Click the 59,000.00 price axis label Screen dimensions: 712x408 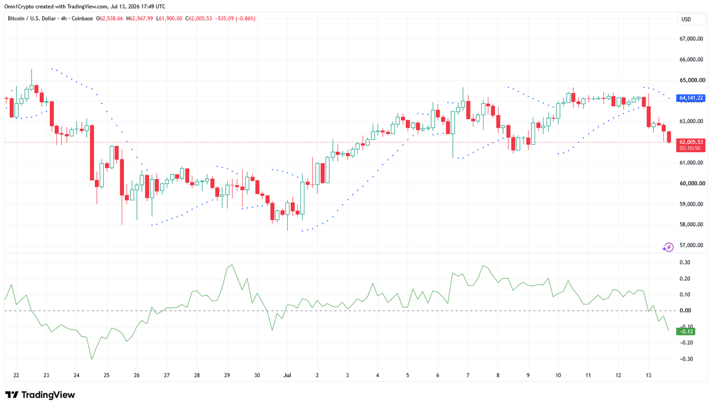tap(692, 205)
